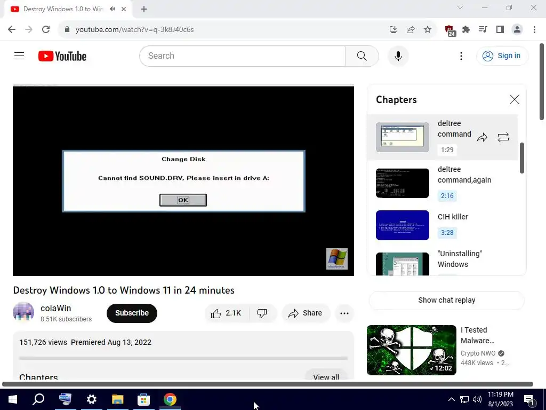Click Show chat replay
Screen dimensions: 546x410
pyautogui.click(x=446, y=300)
